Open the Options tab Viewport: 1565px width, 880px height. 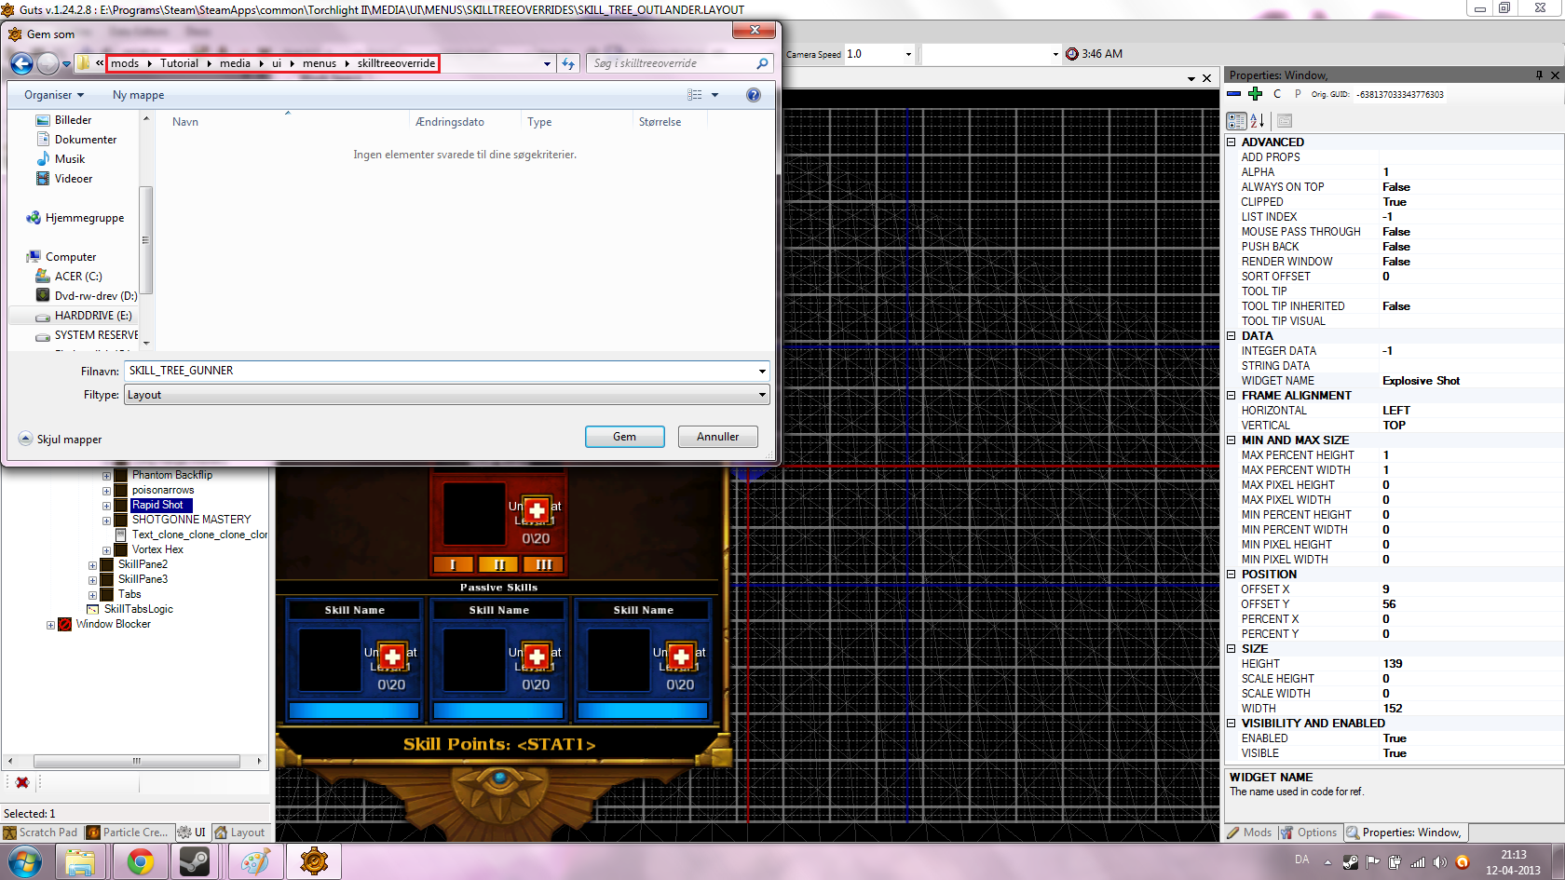pos(1309,833)
